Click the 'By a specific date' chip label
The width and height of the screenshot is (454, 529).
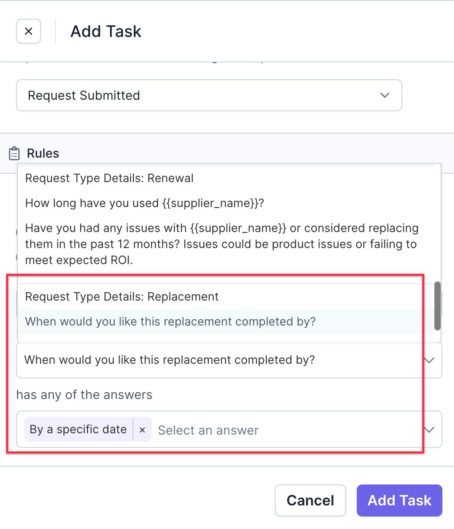[78, 429]
